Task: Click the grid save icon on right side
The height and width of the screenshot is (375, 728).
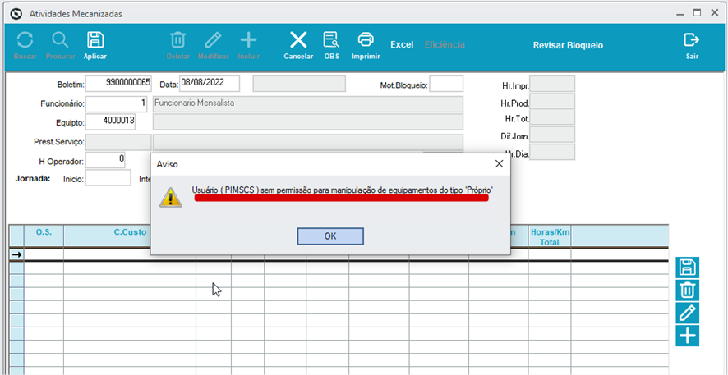Action: (x=687, y=268)
